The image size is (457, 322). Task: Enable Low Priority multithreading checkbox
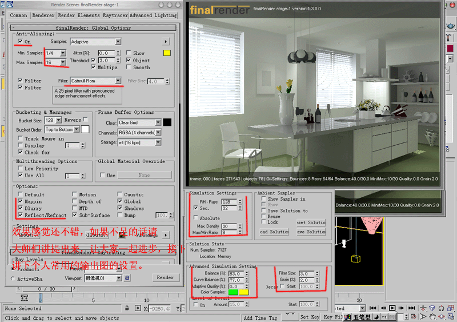pos(20,168)
